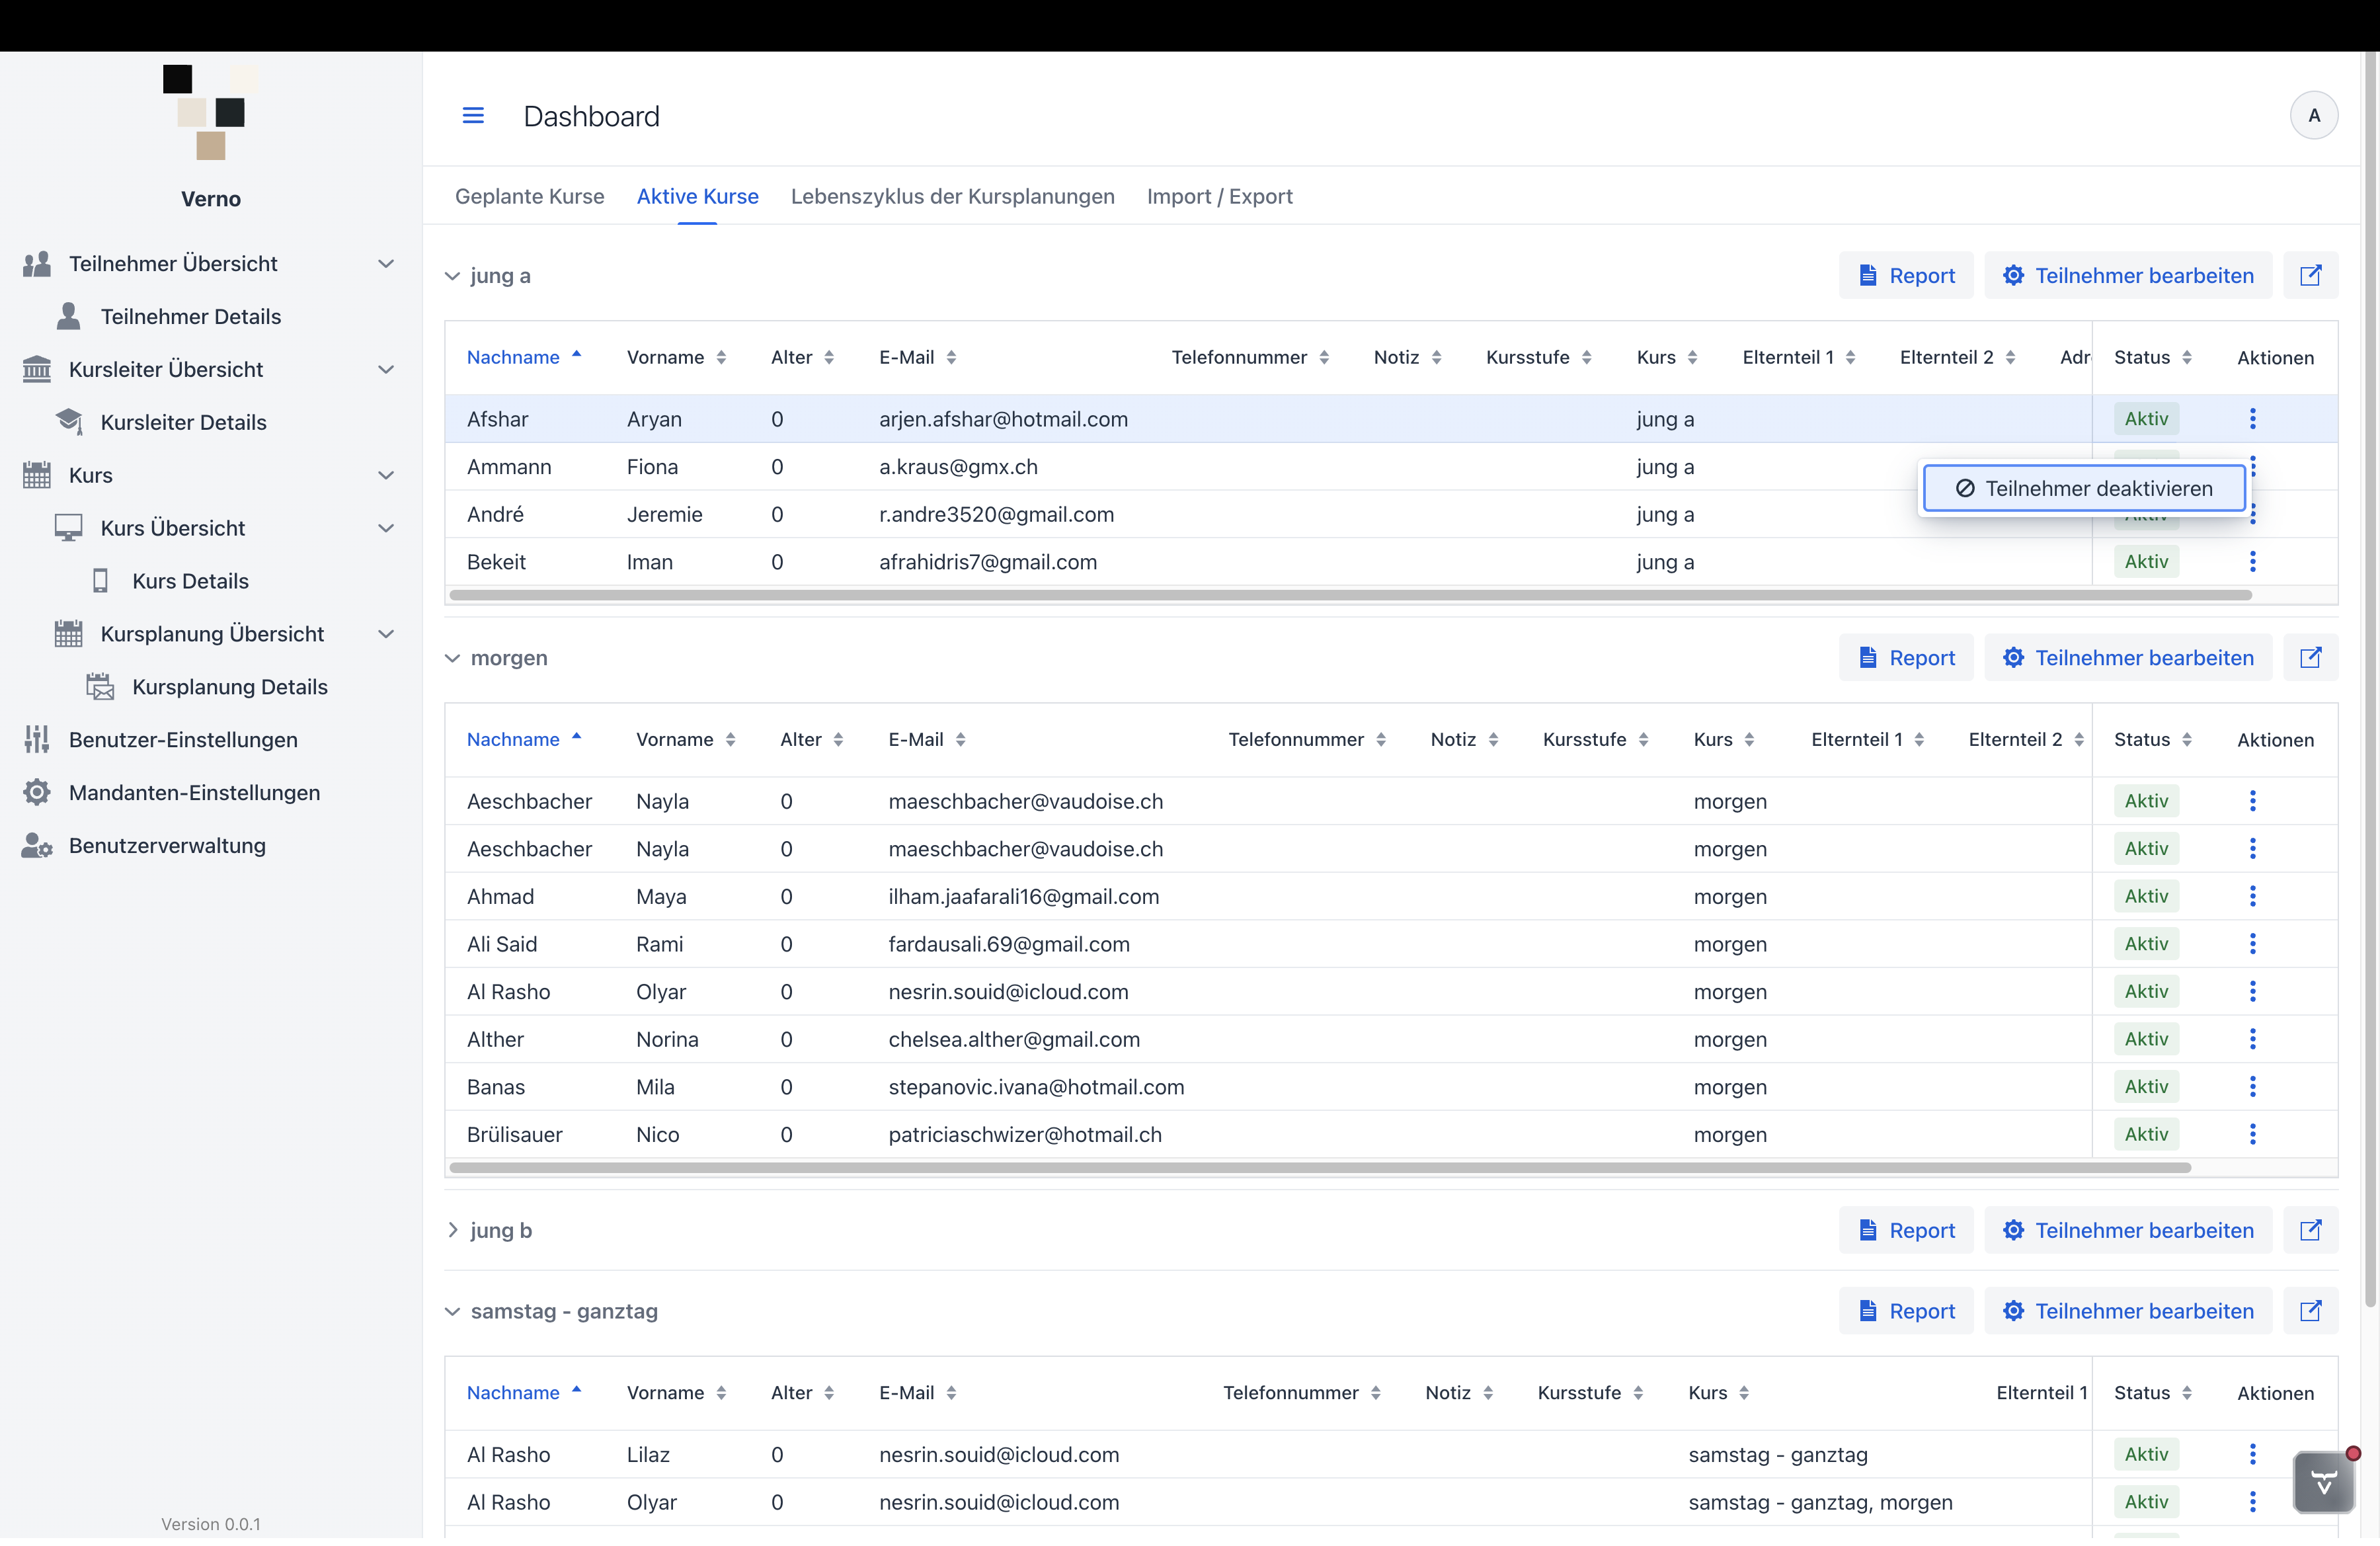Sort morgen table by Elternteil 1
Viewport: 2380px width, 1546px height.
coord(1867,739)
